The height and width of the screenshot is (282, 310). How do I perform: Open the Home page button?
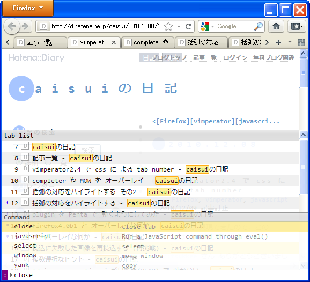(276, 26)
